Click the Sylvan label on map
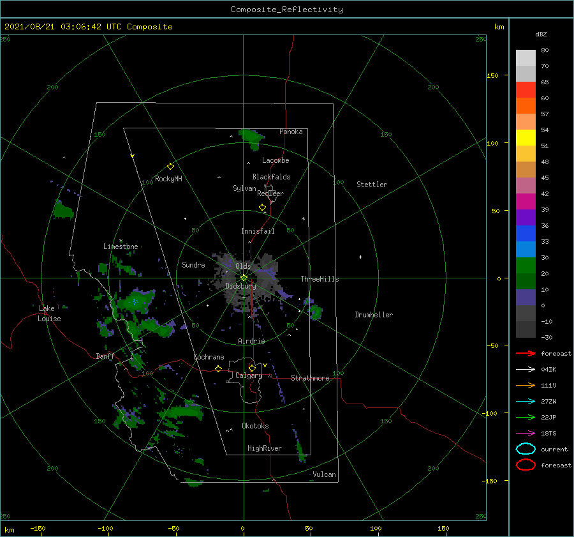This screenshot has width=574, height=537. pos(244,188)
